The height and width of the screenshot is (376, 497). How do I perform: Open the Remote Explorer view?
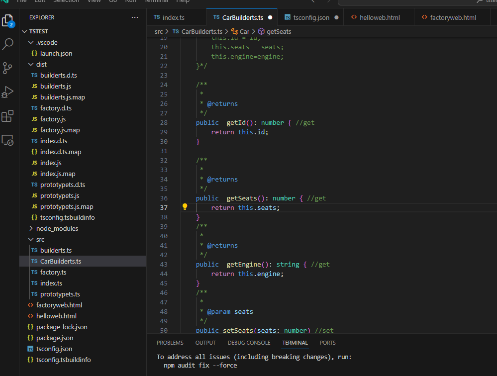point(8,140)
